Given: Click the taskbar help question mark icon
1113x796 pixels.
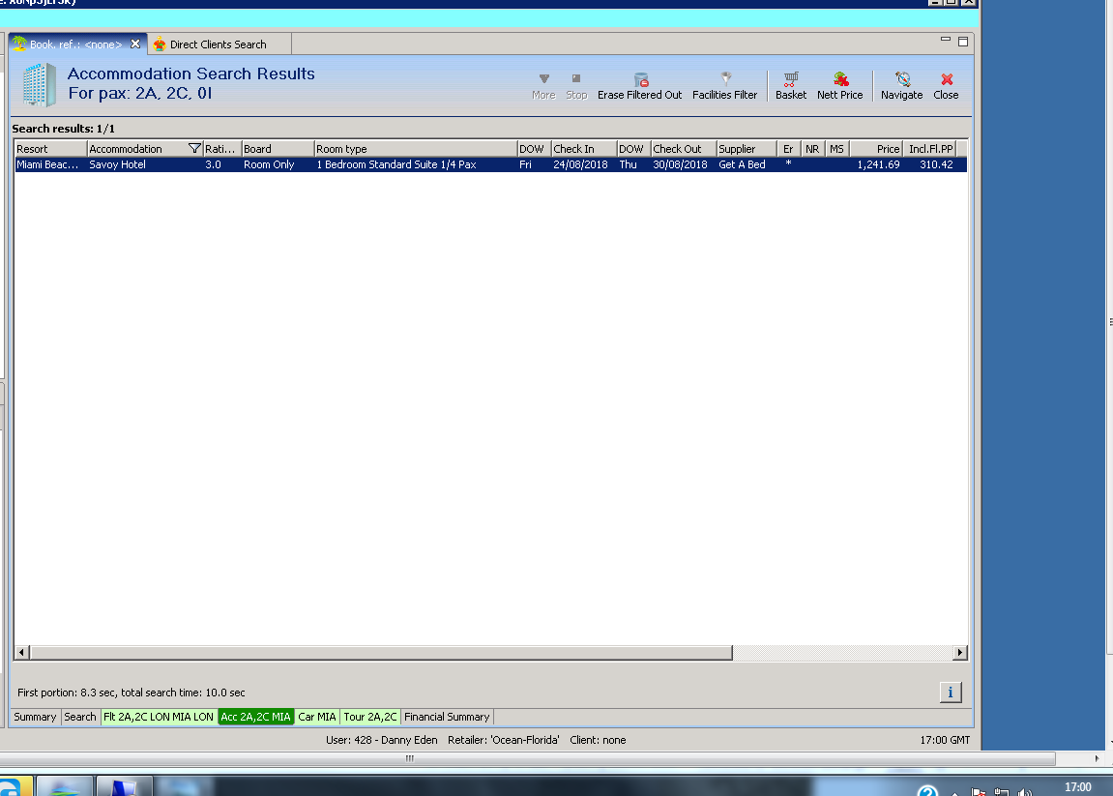Looking at the screenshot, I should click(x=927, y=790).
